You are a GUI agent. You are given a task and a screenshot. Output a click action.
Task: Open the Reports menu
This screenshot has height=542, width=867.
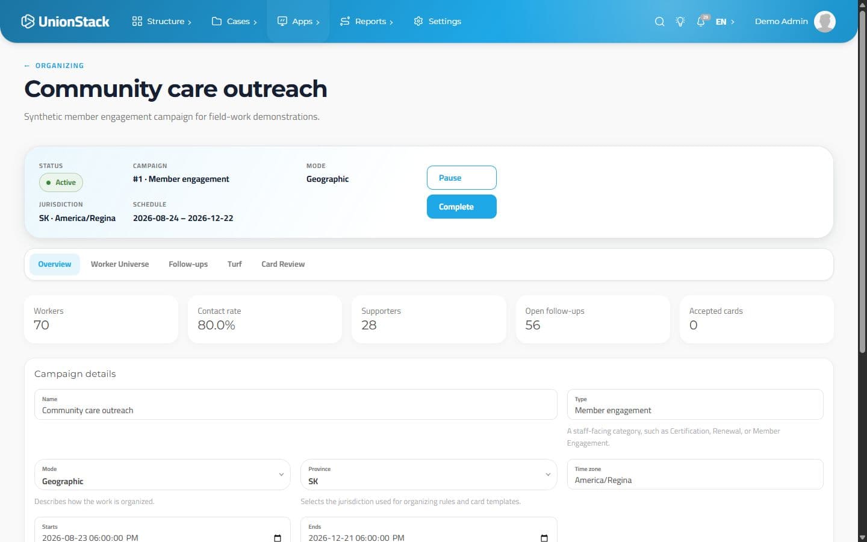pyautogui.click(x=367, y=21)
